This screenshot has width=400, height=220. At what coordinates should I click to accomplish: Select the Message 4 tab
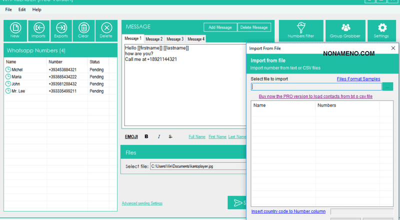pyautogui.click(x=195, y=39)
